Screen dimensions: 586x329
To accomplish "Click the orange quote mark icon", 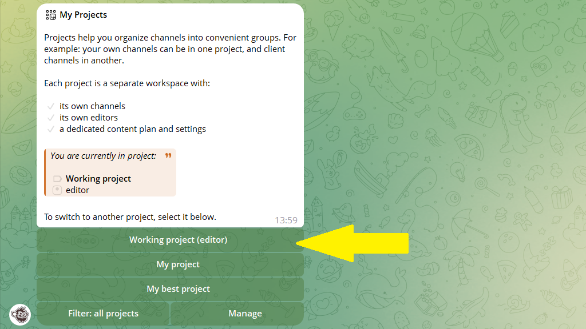I will pyautogui.click(x=168, y=155).
